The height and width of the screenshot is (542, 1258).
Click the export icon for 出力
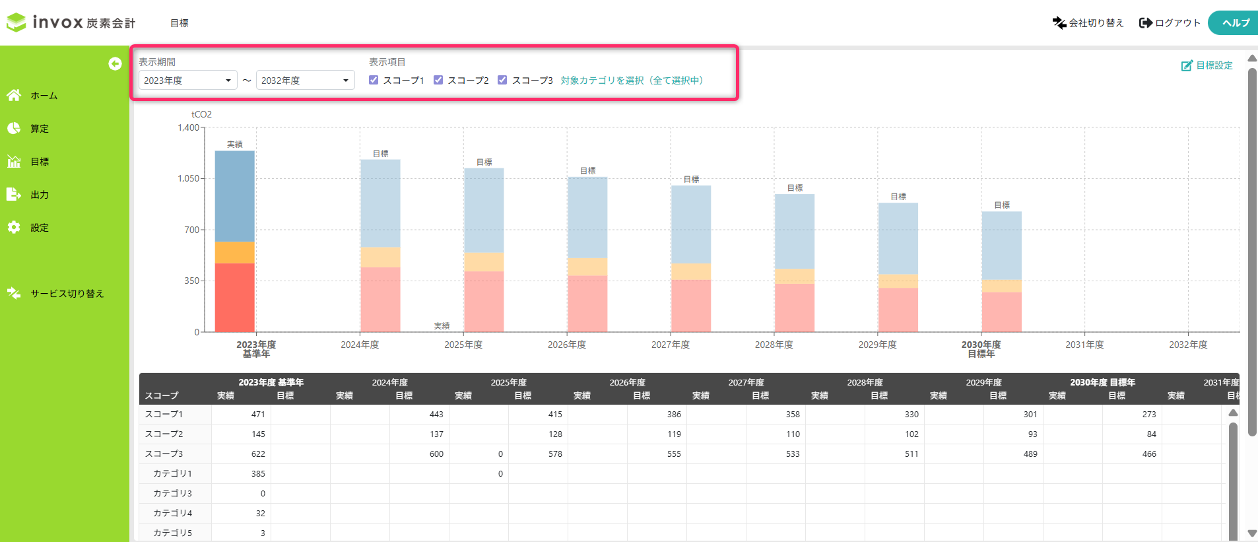click(14, 194)
